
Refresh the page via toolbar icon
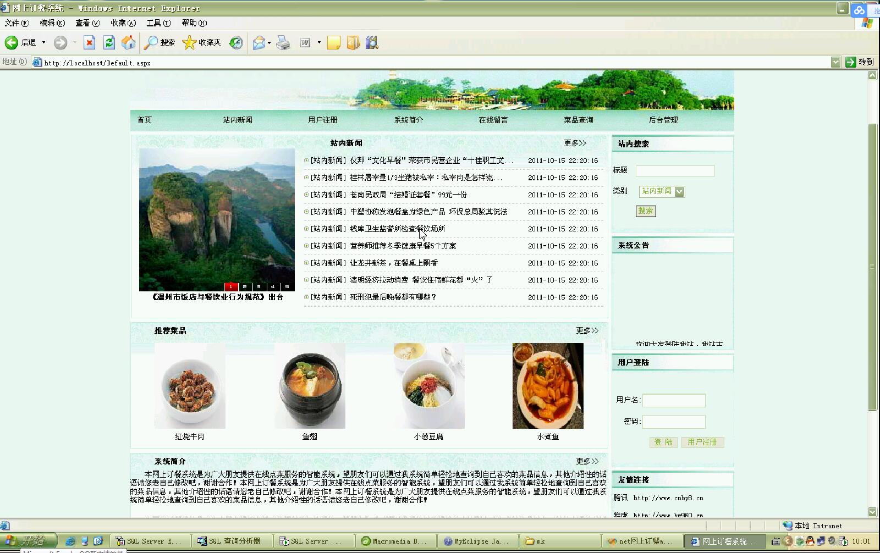(x=109, y=42)
